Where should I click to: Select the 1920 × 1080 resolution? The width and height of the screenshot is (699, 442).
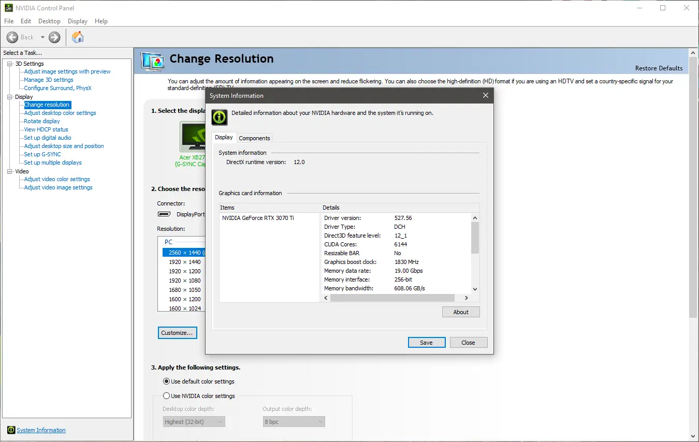tap(185, 281)
